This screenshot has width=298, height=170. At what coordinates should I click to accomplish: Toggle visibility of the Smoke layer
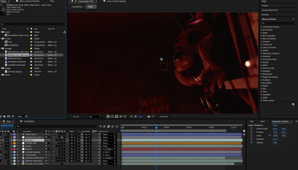click(x=1, y=146)
